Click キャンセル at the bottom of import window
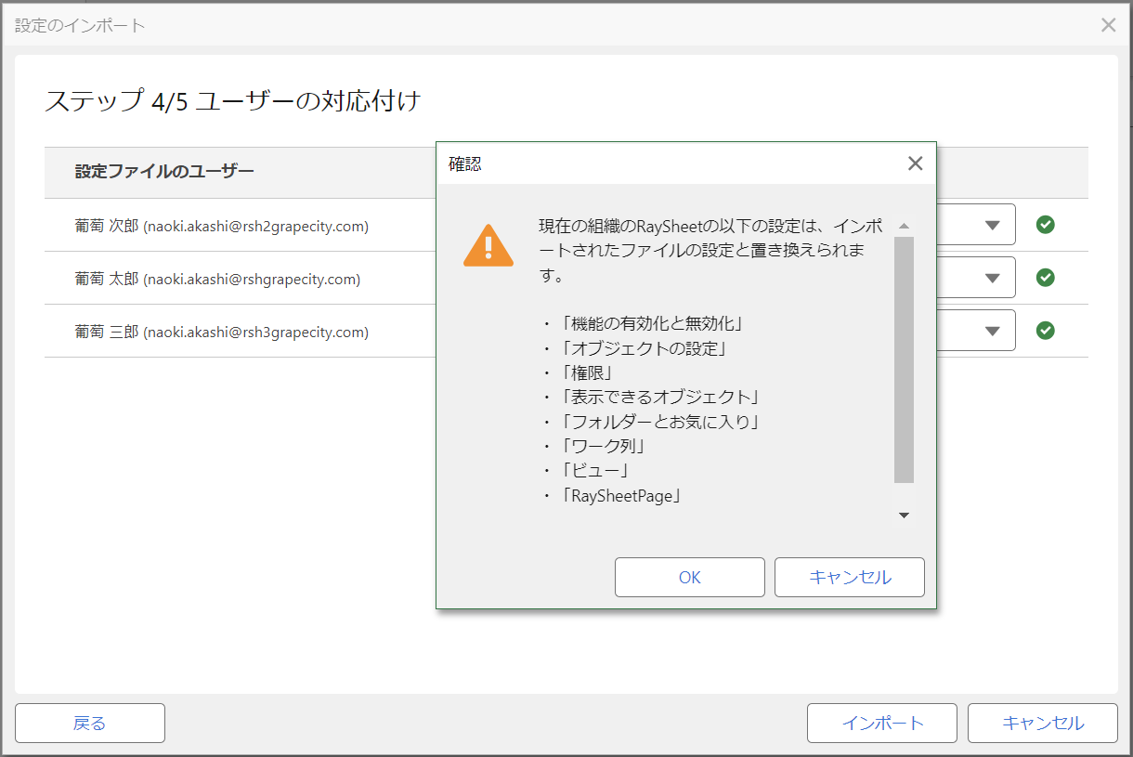The width and height of the screenshot is (1133, 757). (x=1043, y=723)
